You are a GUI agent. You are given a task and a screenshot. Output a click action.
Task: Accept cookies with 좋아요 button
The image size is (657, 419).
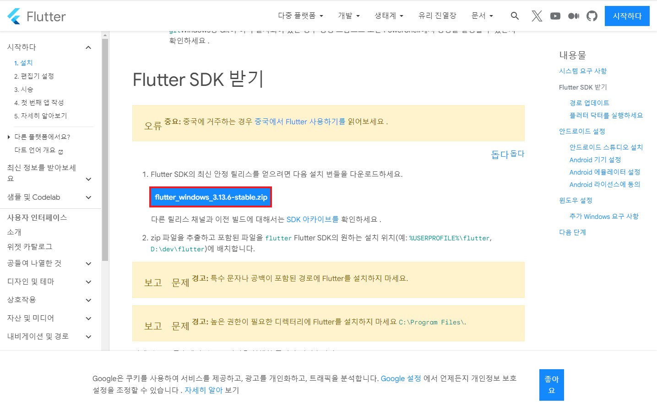coord(552,385)
